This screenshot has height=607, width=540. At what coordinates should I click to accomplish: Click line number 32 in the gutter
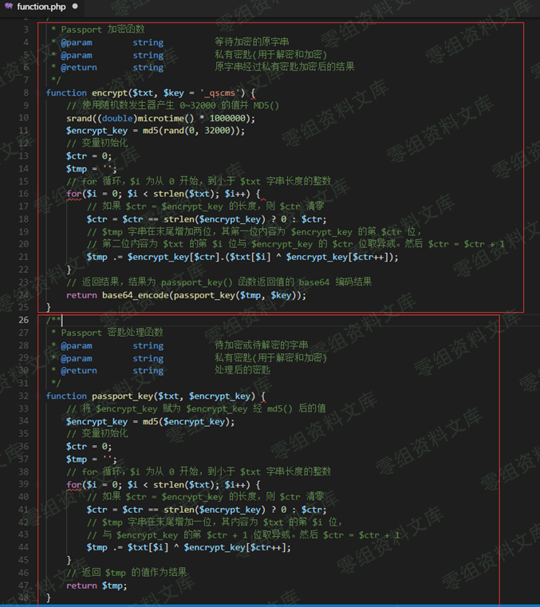[23, 396]
